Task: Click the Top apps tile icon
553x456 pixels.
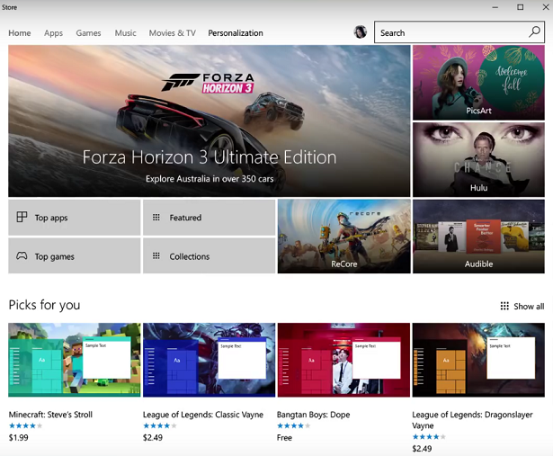Action: [22, 217]
